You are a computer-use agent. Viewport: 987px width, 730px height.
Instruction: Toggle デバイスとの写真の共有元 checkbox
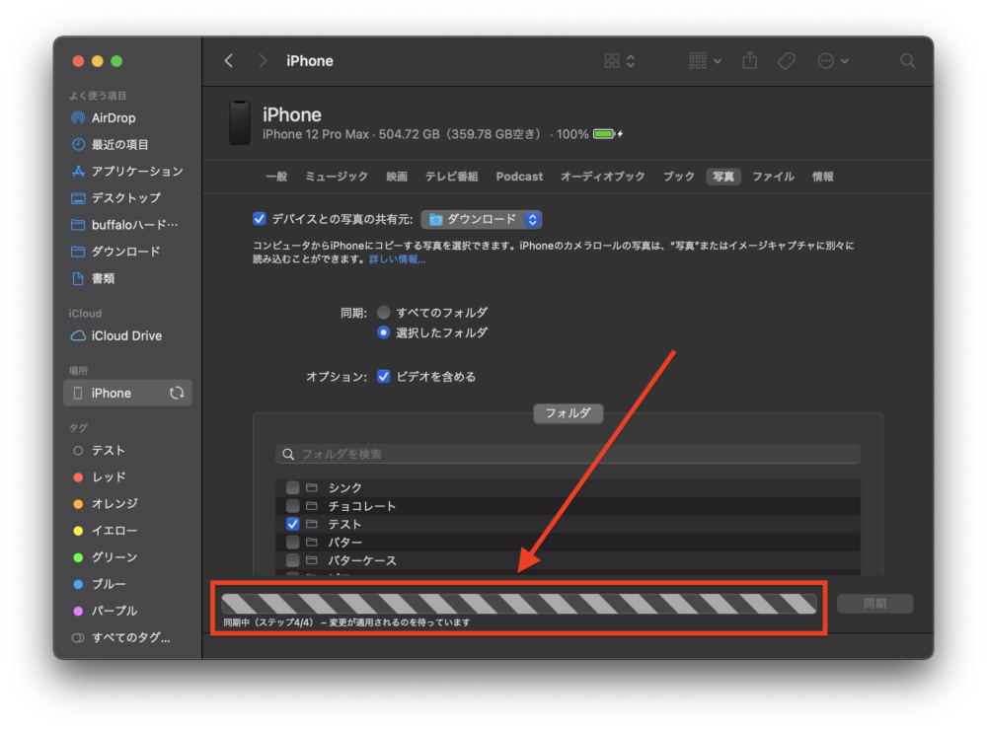pos(260,219)
